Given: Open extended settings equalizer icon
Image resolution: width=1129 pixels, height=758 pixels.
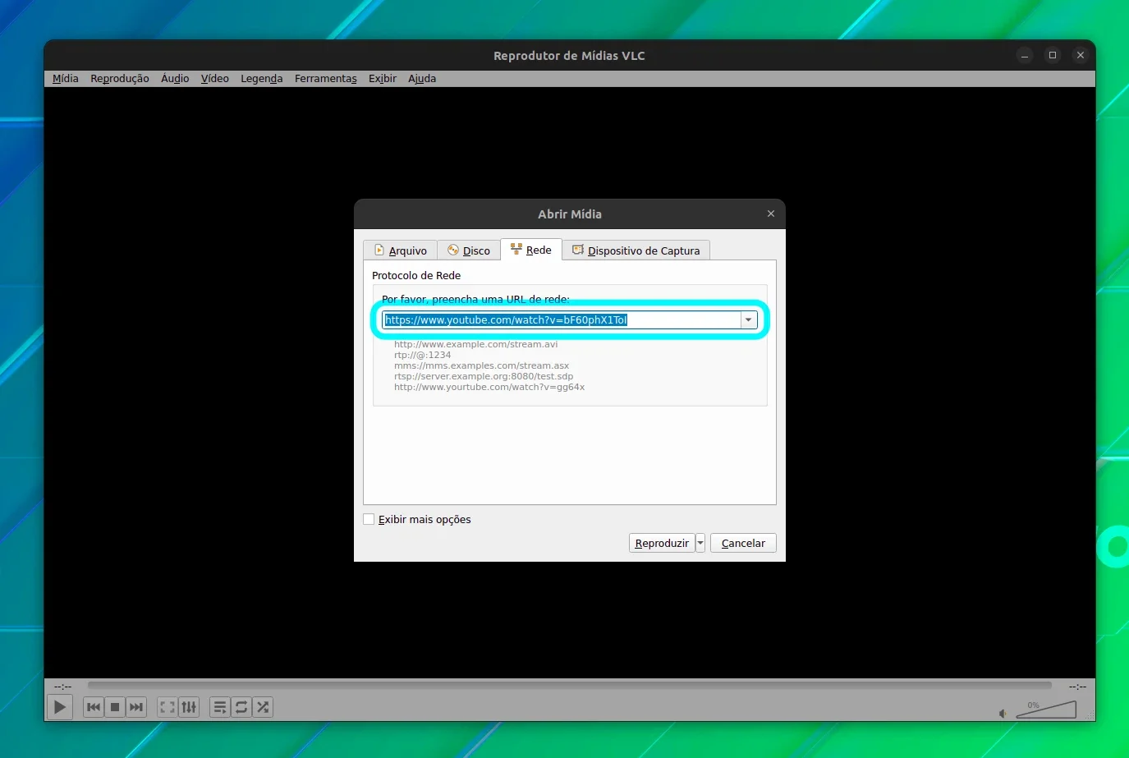Looking at the screenshot, I should [189, 707].
